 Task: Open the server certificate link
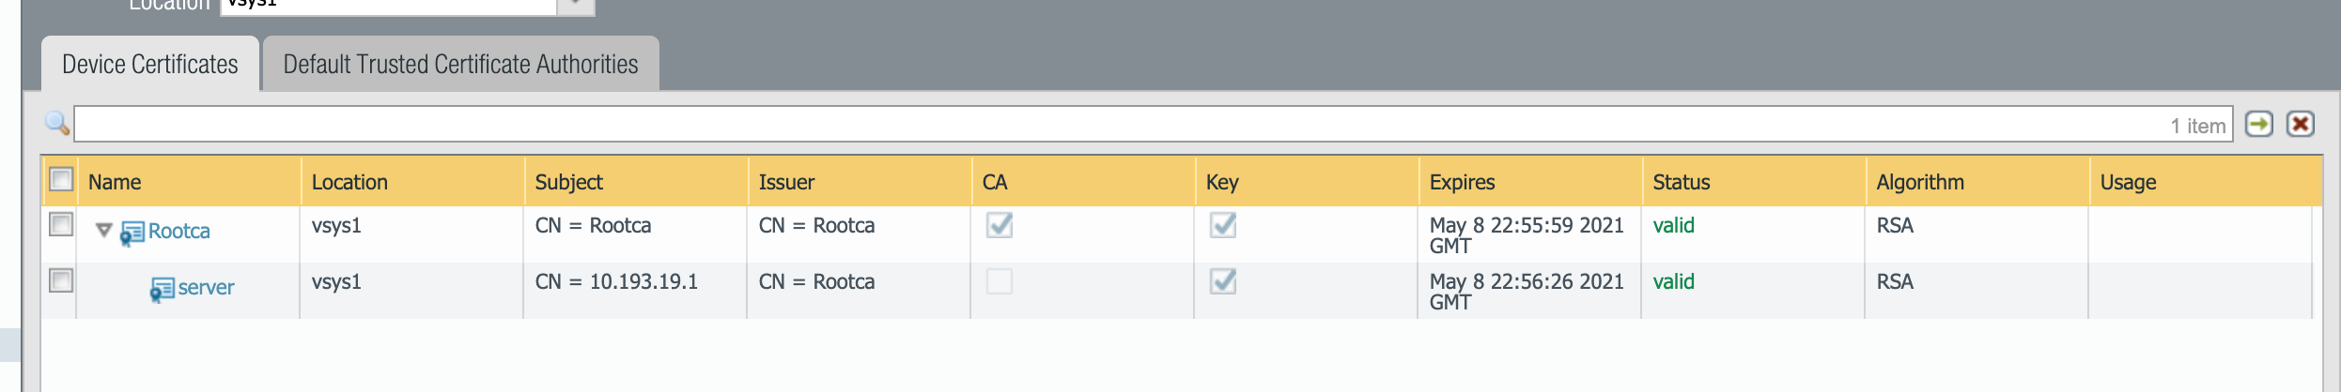pyautogui.click(x=207, y=287)
